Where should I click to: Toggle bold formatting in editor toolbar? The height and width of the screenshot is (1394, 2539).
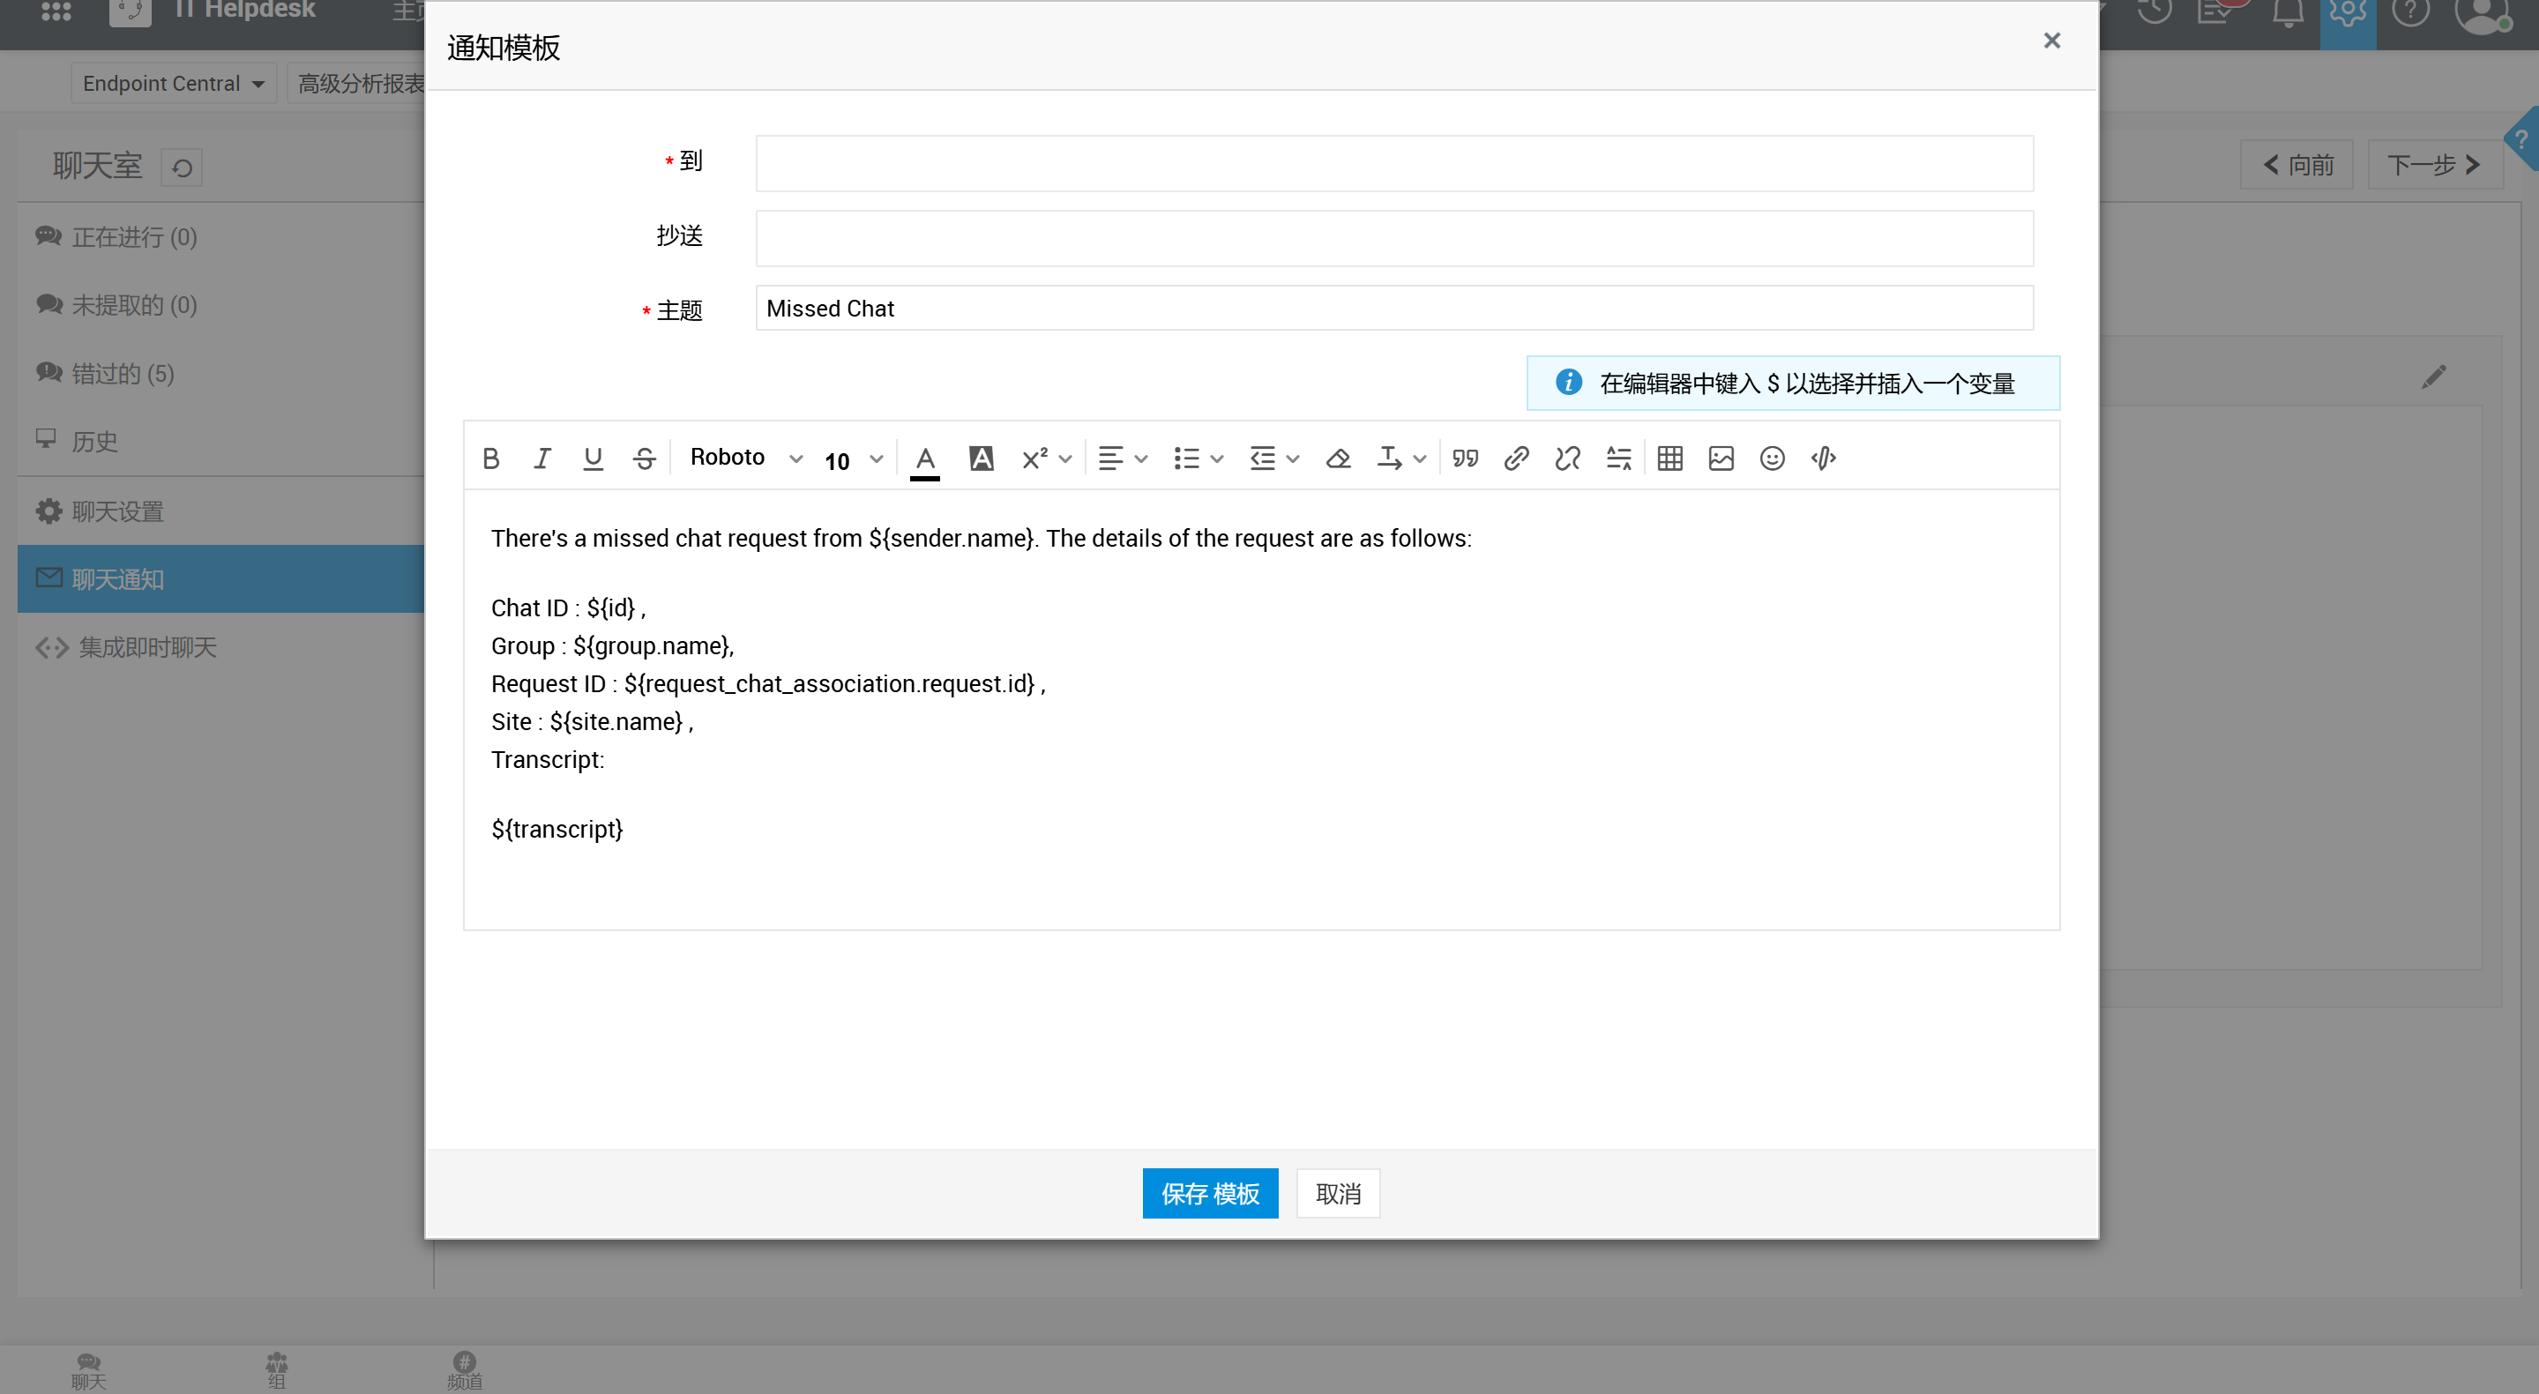click(x=491, y=458)
